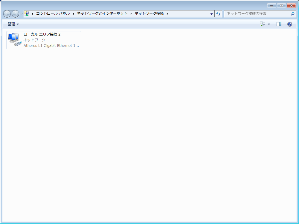
Task: Select the ネットワーク接続 breadcrumb
Action: pyautogui.click(x=149, y=13)
